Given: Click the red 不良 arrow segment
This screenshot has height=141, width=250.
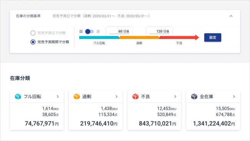Looking at the screenshot, I should [179, 37].
